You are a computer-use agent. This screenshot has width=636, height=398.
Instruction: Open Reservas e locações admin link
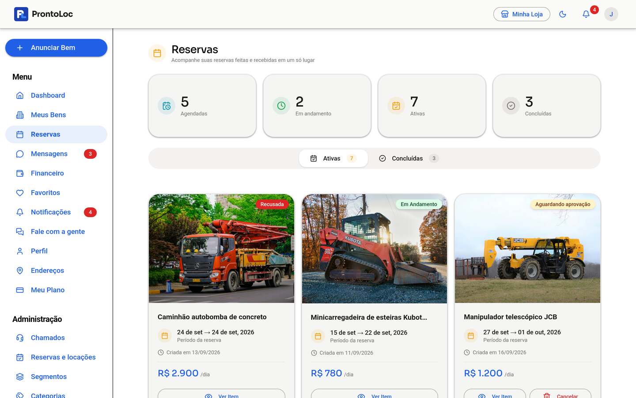coord(56,357)
